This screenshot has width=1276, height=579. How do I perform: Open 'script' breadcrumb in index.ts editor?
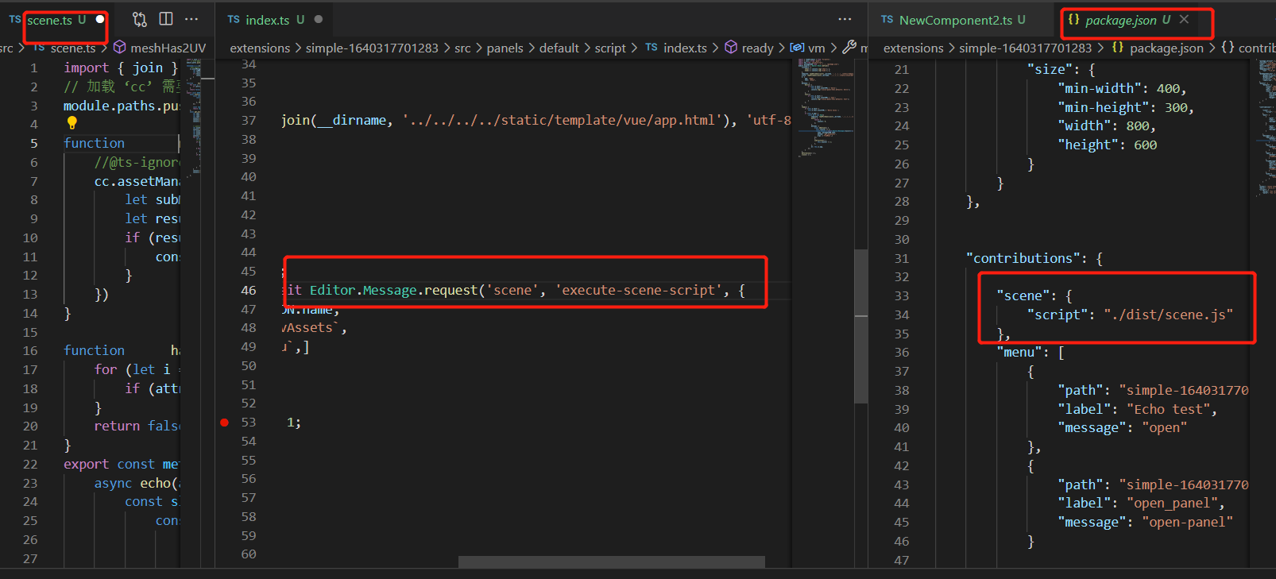point(610,48)
